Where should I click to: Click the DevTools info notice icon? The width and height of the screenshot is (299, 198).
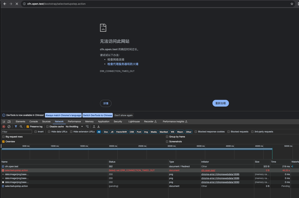4,115
